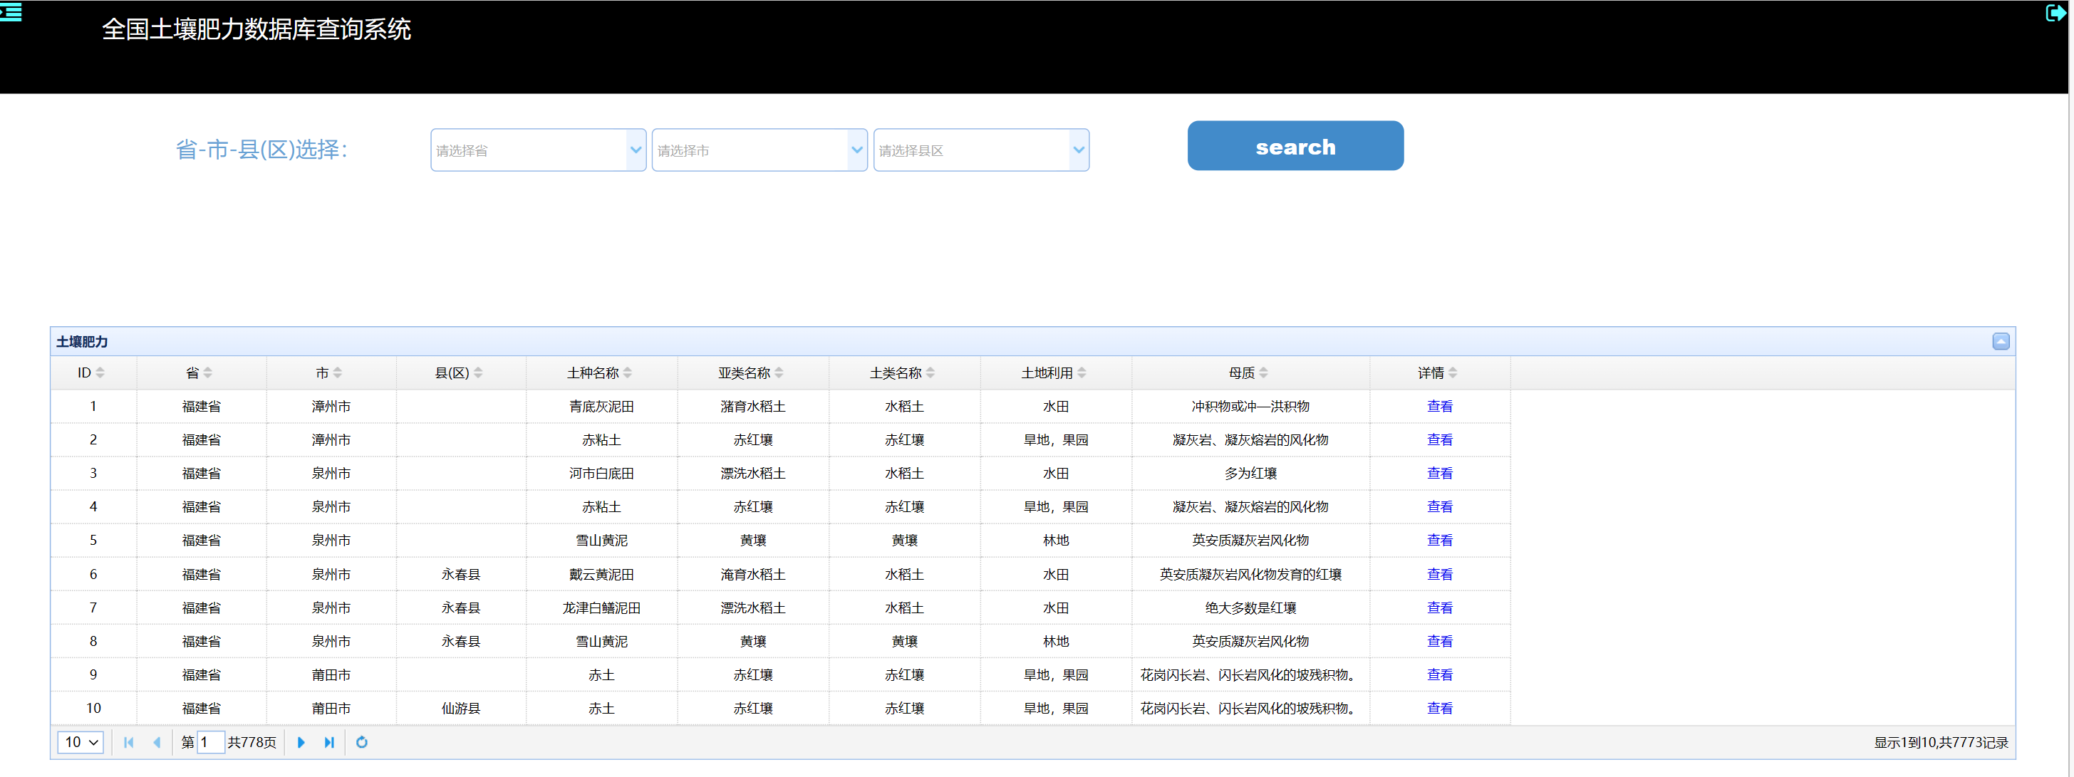Open 查看 details for row 3
The height and width of the screenshot is (777, 2074).
[x=1440, y=474]
